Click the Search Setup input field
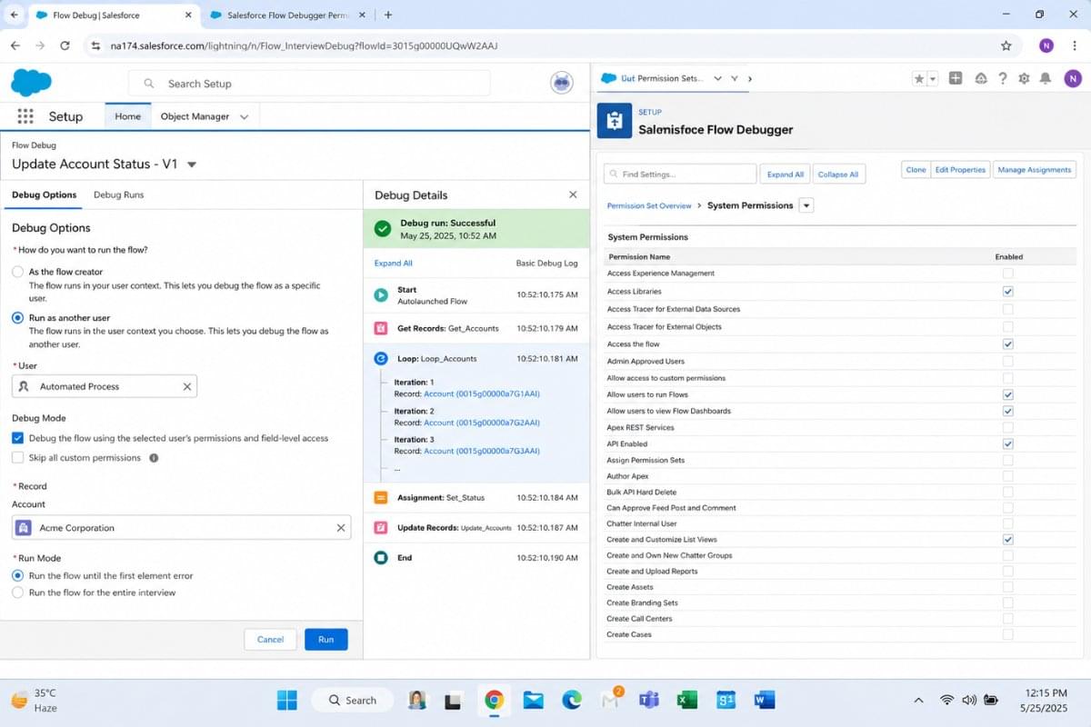1091x727 pixels. [x=309, y=83]
